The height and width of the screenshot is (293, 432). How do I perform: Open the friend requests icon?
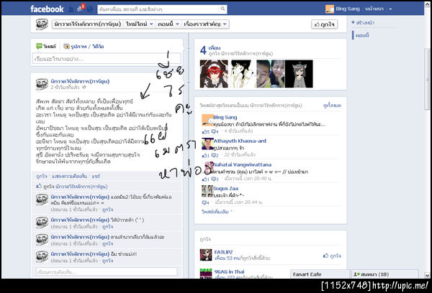pos(71,9)
